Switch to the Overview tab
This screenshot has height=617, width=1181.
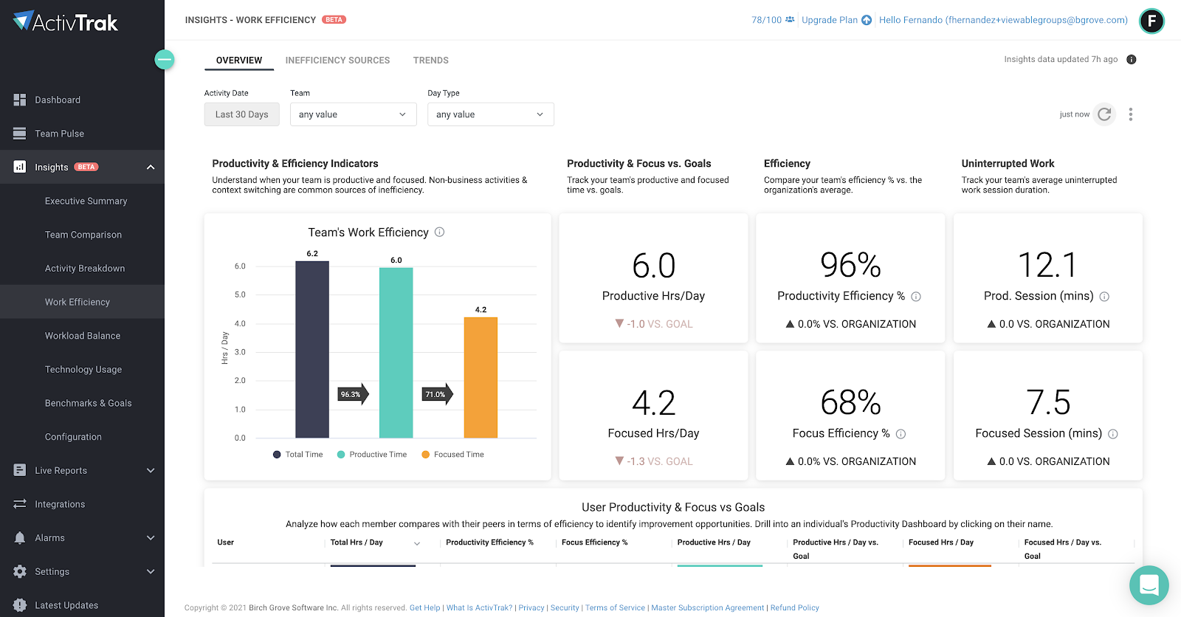click(239, 61)
